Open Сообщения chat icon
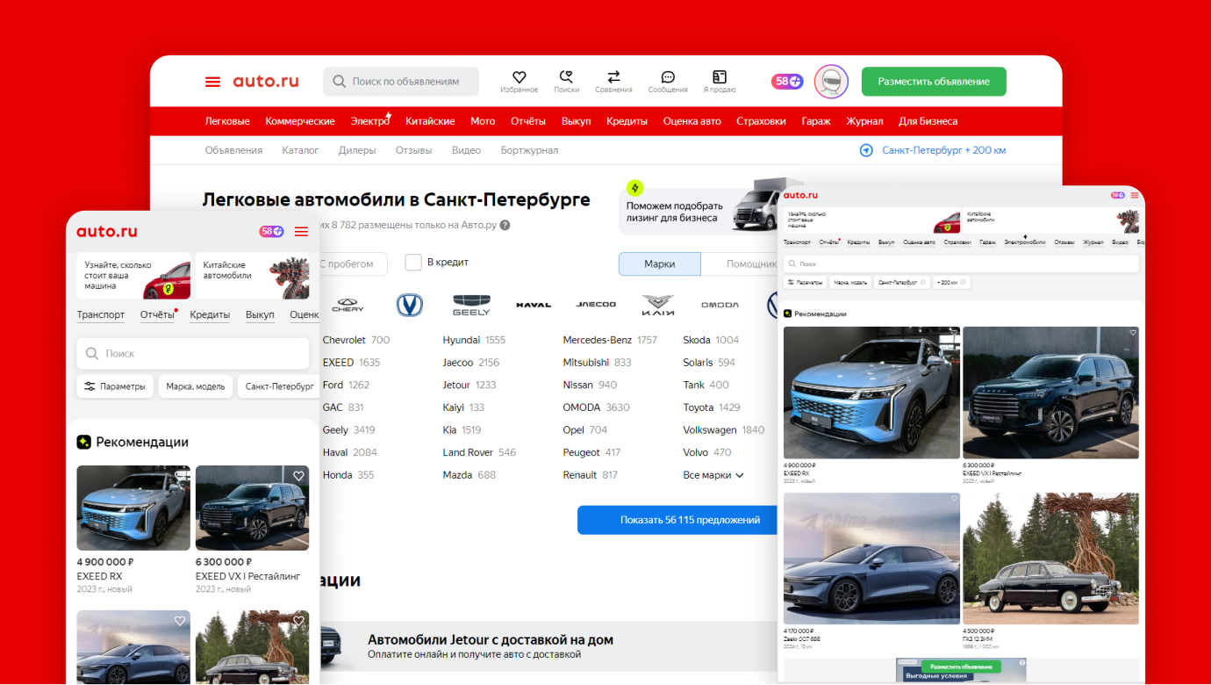 click(x=668, y=77)
